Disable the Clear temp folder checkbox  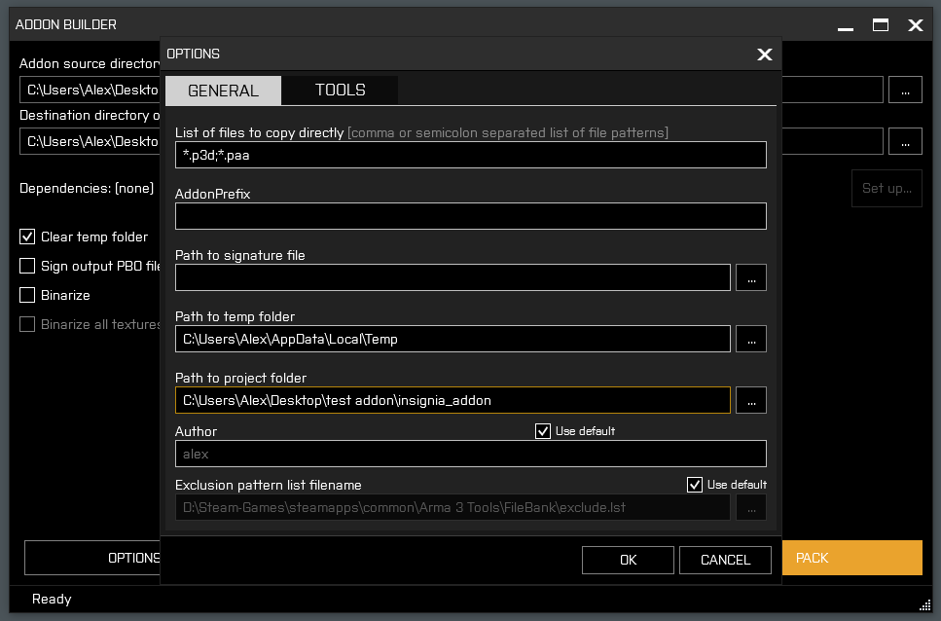pyautogui.click(x=27, y=237)
